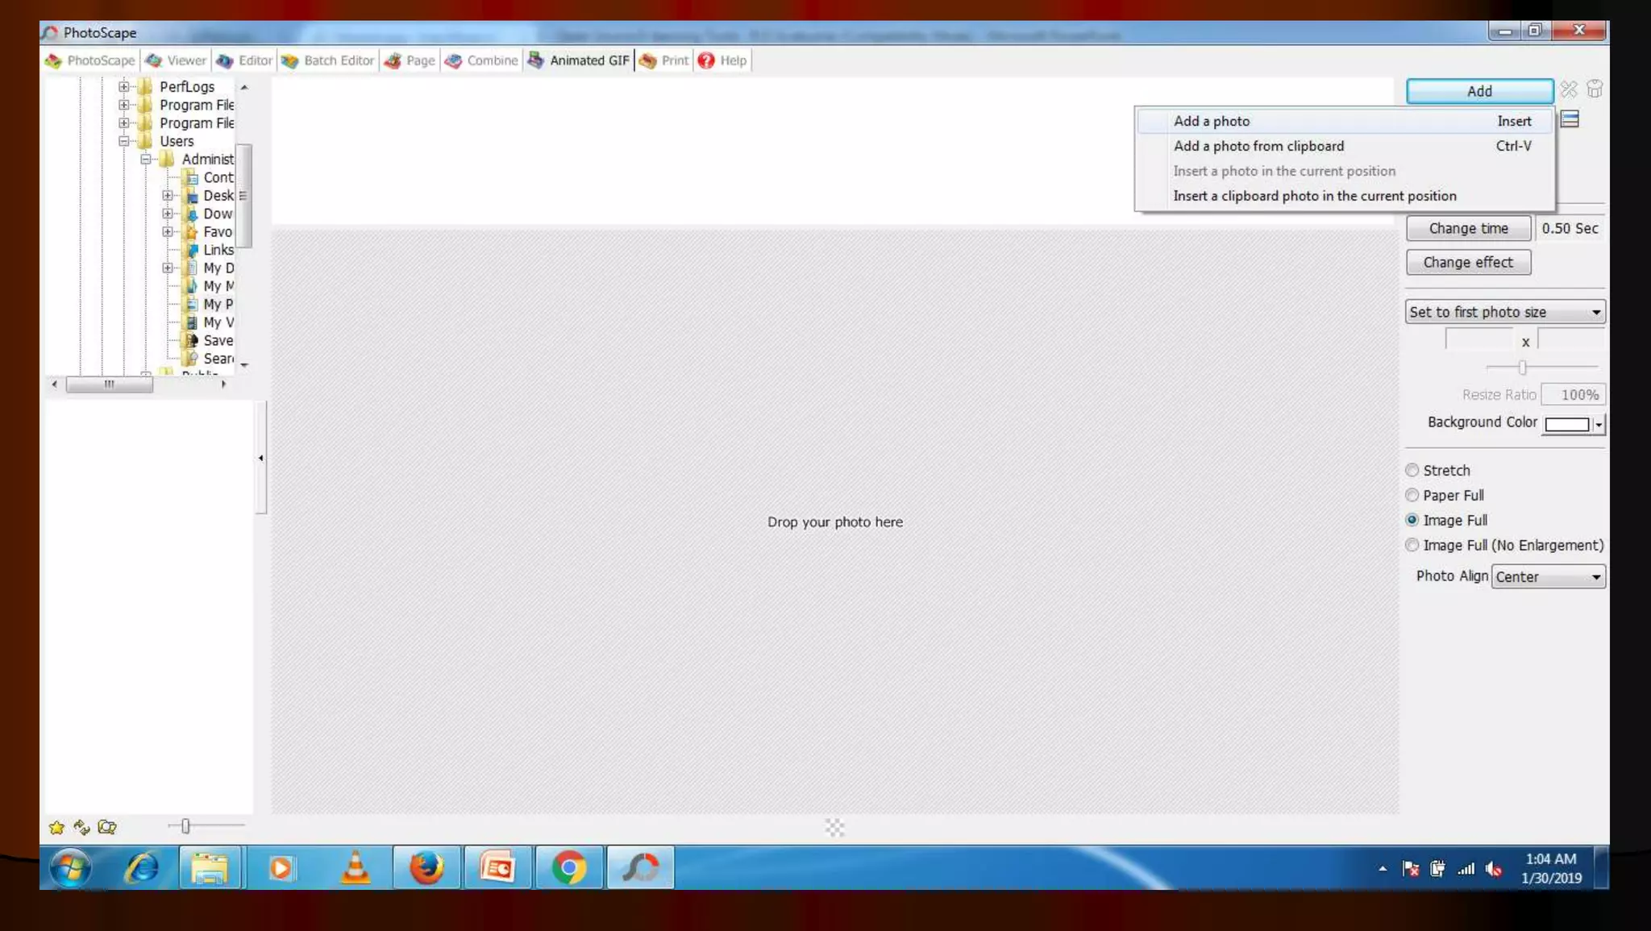Screen dimensions: 1651x931
Task: Select the Paper Full radio option
Action: click(x=1412, y=495)
